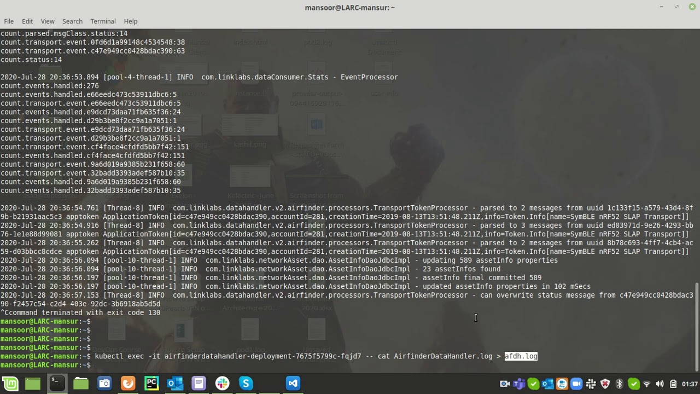The width and height of the screenshot is (700, 394).
Task: Click the green check icon beside Bluetooth
Action: coord(634,384)
